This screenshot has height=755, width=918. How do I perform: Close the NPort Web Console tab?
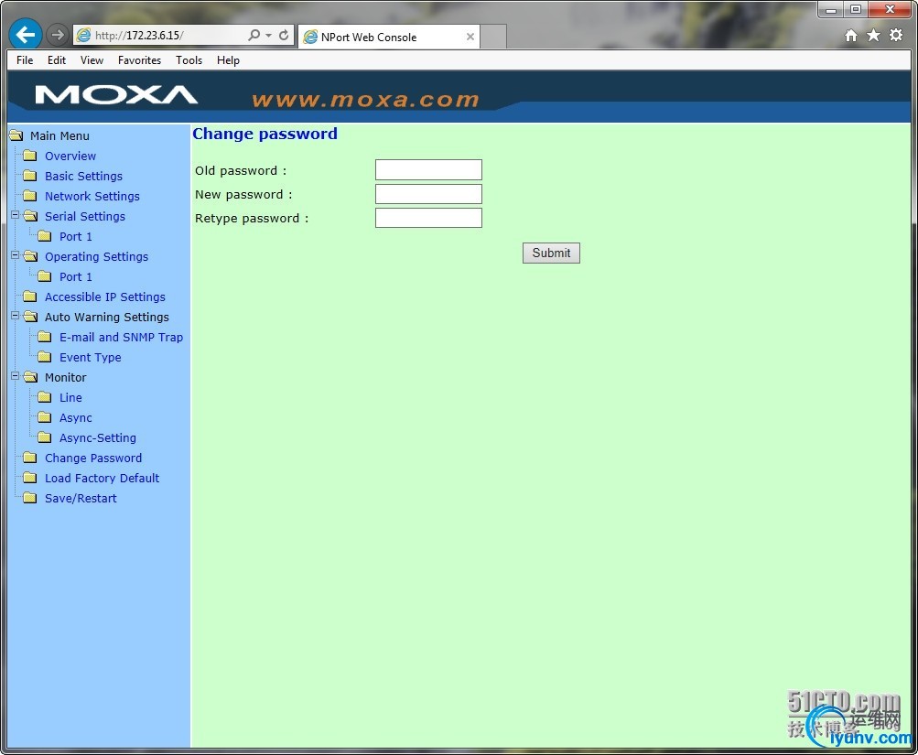[470, 37]
